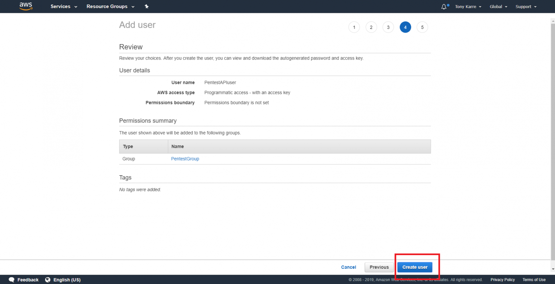Click the AWS logo home icon
This screenshot has height=284, width=555.
26,6
